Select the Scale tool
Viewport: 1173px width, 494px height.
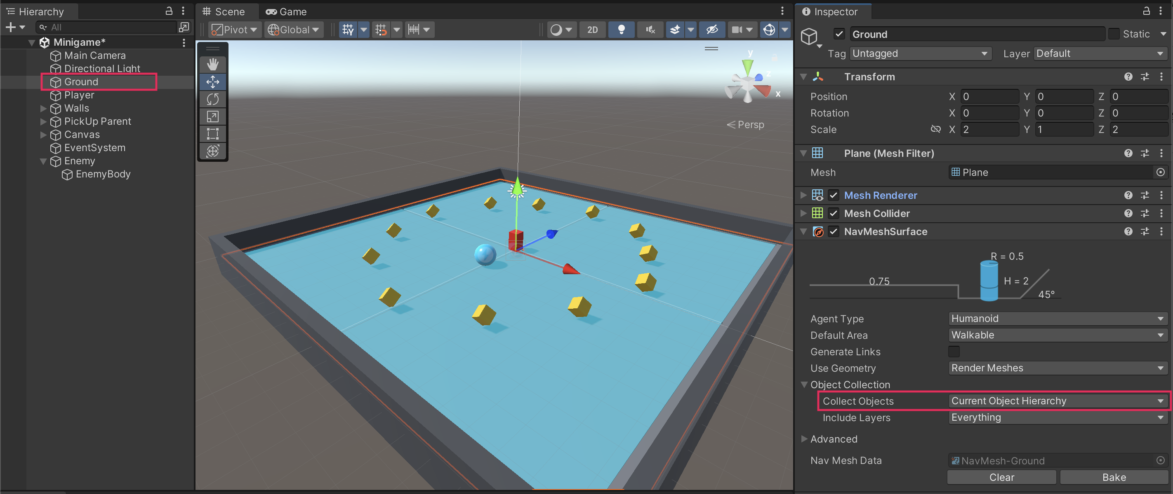pyautogui.click(x=213, y=117)
